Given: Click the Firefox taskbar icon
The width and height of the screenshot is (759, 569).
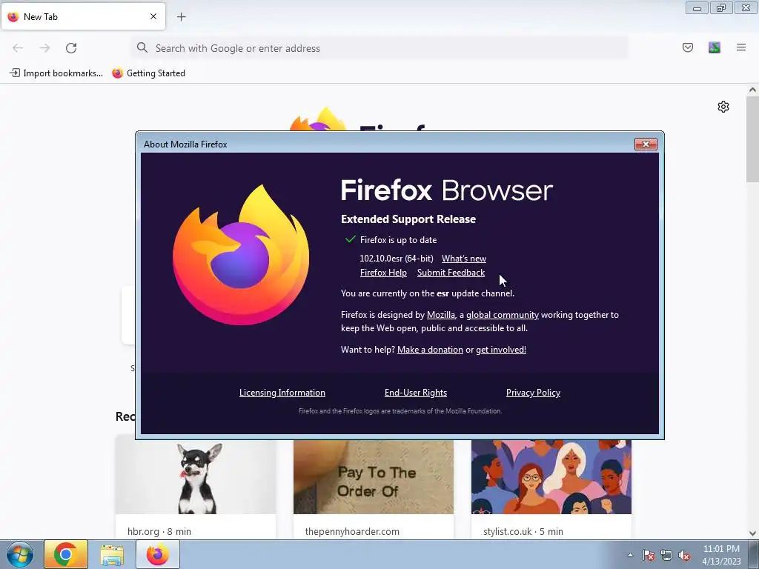Looking at the screenshot, I should (x=158, y=554).
